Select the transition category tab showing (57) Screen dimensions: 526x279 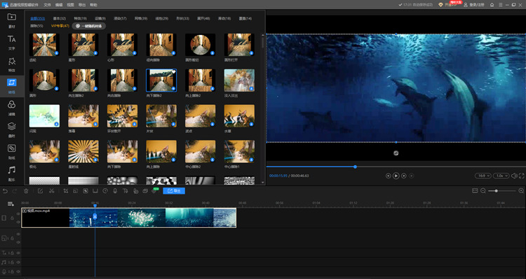(x=120, y=18)
